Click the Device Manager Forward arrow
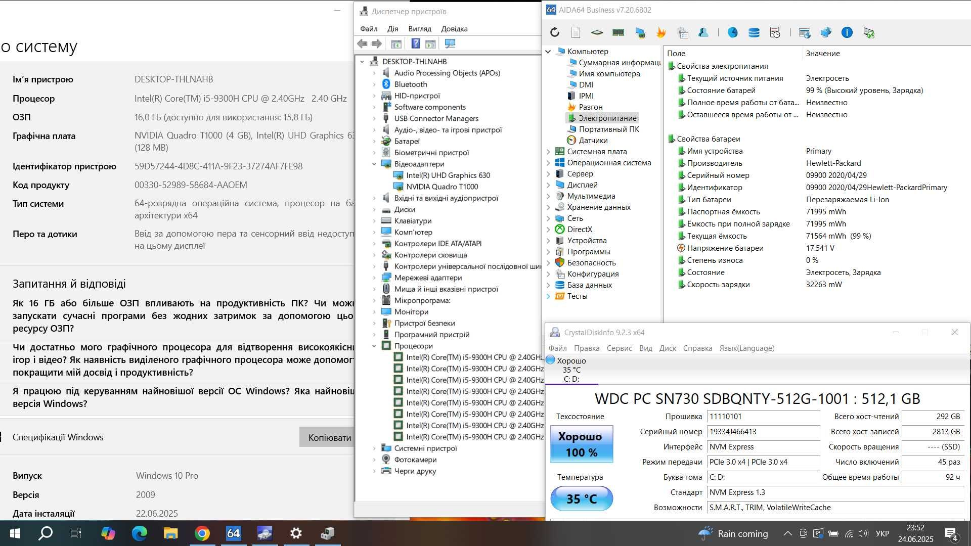971x546 pixels. click(x=377, y=44)
